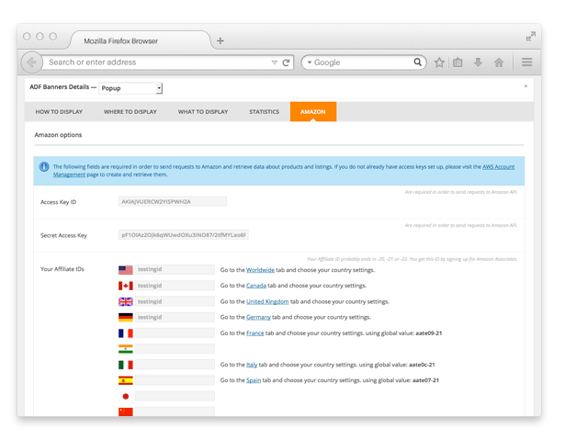Click the United States flag icon

click(x=126, y=270)
